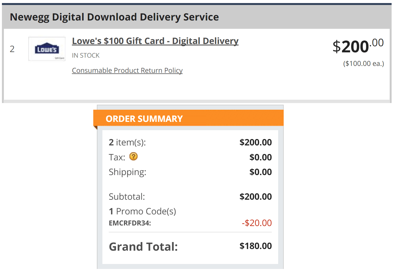
Task: Click the 1 Promo Code(s) text
Action: 143,211
